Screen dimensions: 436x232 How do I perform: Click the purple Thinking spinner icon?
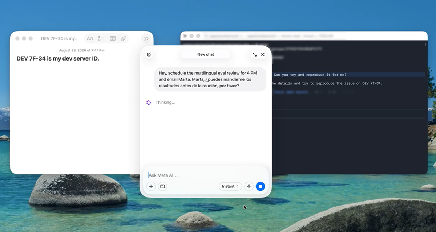click(149, 103)
